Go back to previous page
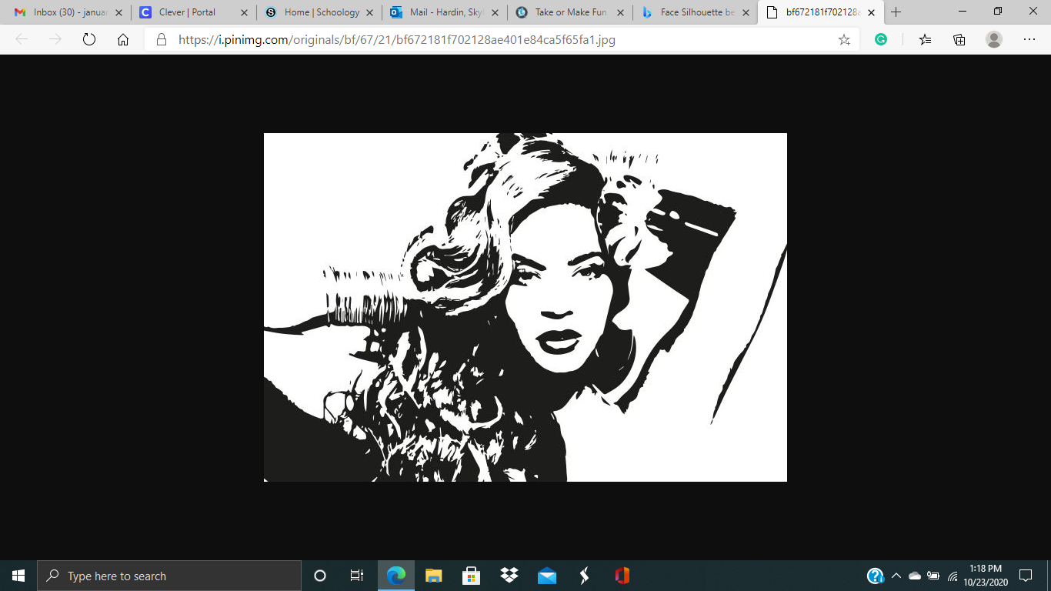1051x591 pixels. 22,40
